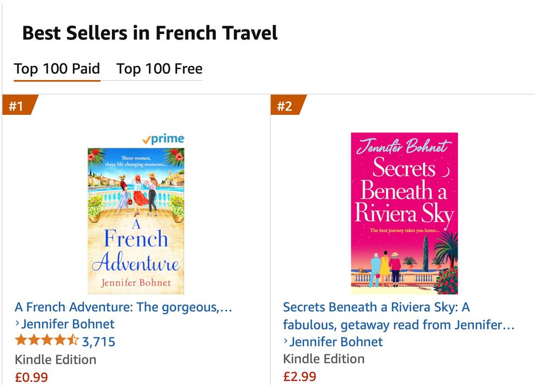View the 3,715 customer reviews
The width and height of the screenshot is (535, 385).
click(x=98, y=342)
